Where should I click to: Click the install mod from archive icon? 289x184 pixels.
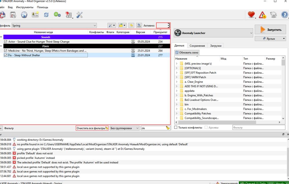pyautogui.click(x=13, y=15)
